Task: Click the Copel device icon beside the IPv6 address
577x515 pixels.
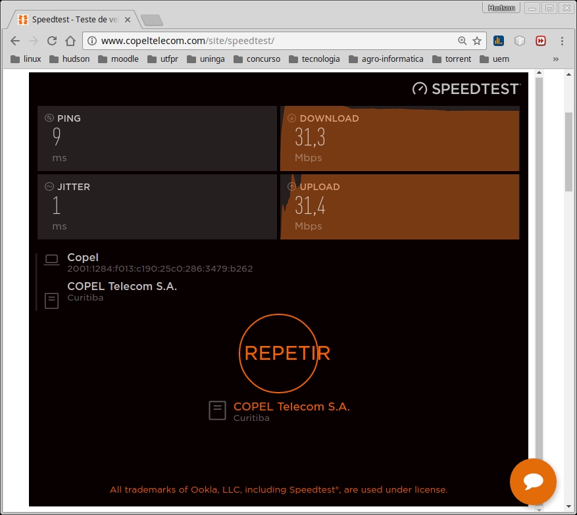Action: click(x=51, y=260)
